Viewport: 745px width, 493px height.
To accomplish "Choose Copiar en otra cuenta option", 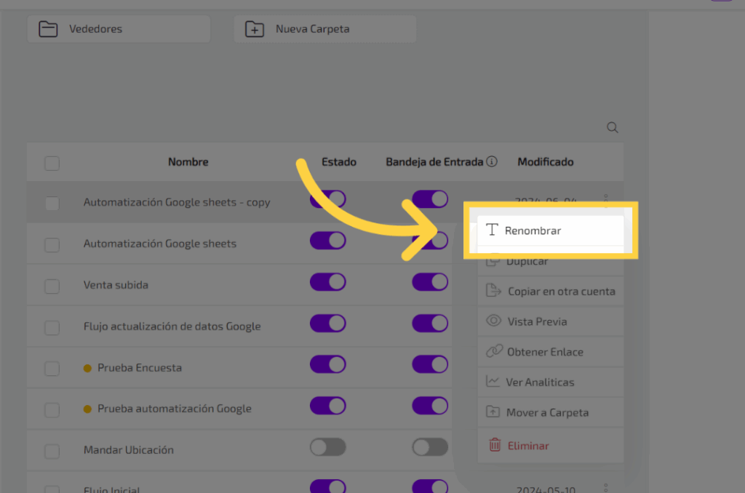I will [561, 292].
